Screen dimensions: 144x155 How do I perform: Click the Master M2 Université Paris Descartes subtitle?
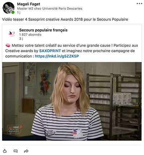tap(50, 9)
